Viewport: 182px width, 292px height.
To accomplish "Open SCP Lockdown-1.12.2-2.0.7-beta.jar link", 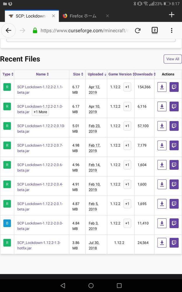I will click(40, 148).
